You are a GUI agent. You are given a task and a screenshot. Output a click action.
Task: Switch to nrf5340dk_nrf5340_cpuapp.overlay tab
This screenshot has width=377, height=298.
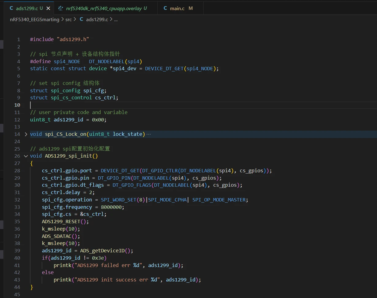[x=104, y=9]
